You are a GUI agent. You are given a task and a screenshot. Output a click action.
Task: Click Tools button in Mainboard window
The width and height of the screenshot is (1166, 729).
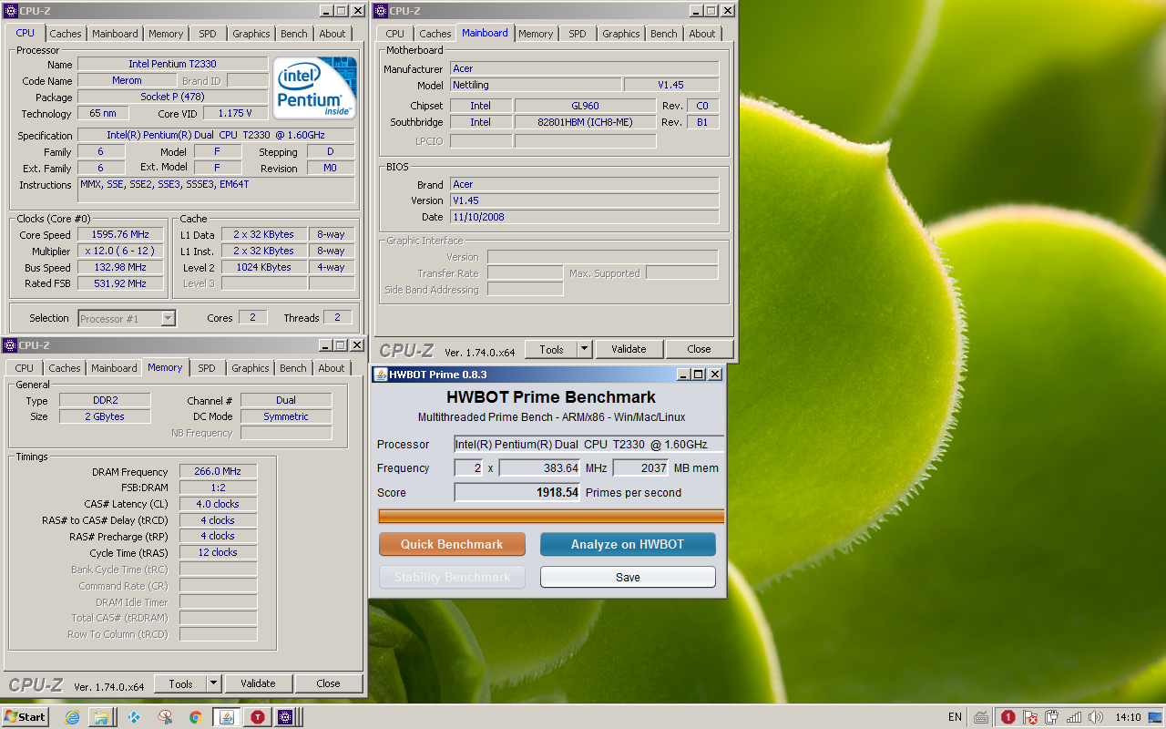click(x=551, y=349)
